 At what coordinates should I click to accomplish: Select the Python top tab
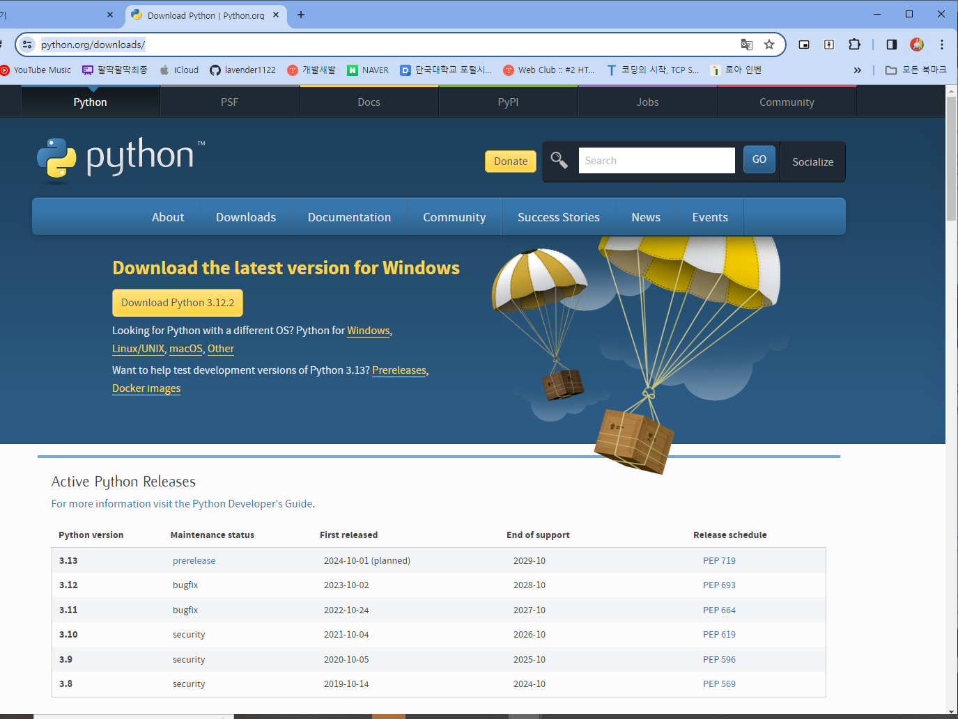tap(90, 102)
